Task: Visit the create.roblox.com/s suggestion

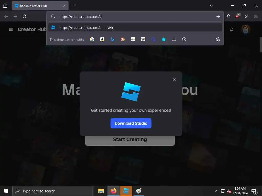Action: tap(135, 28)
